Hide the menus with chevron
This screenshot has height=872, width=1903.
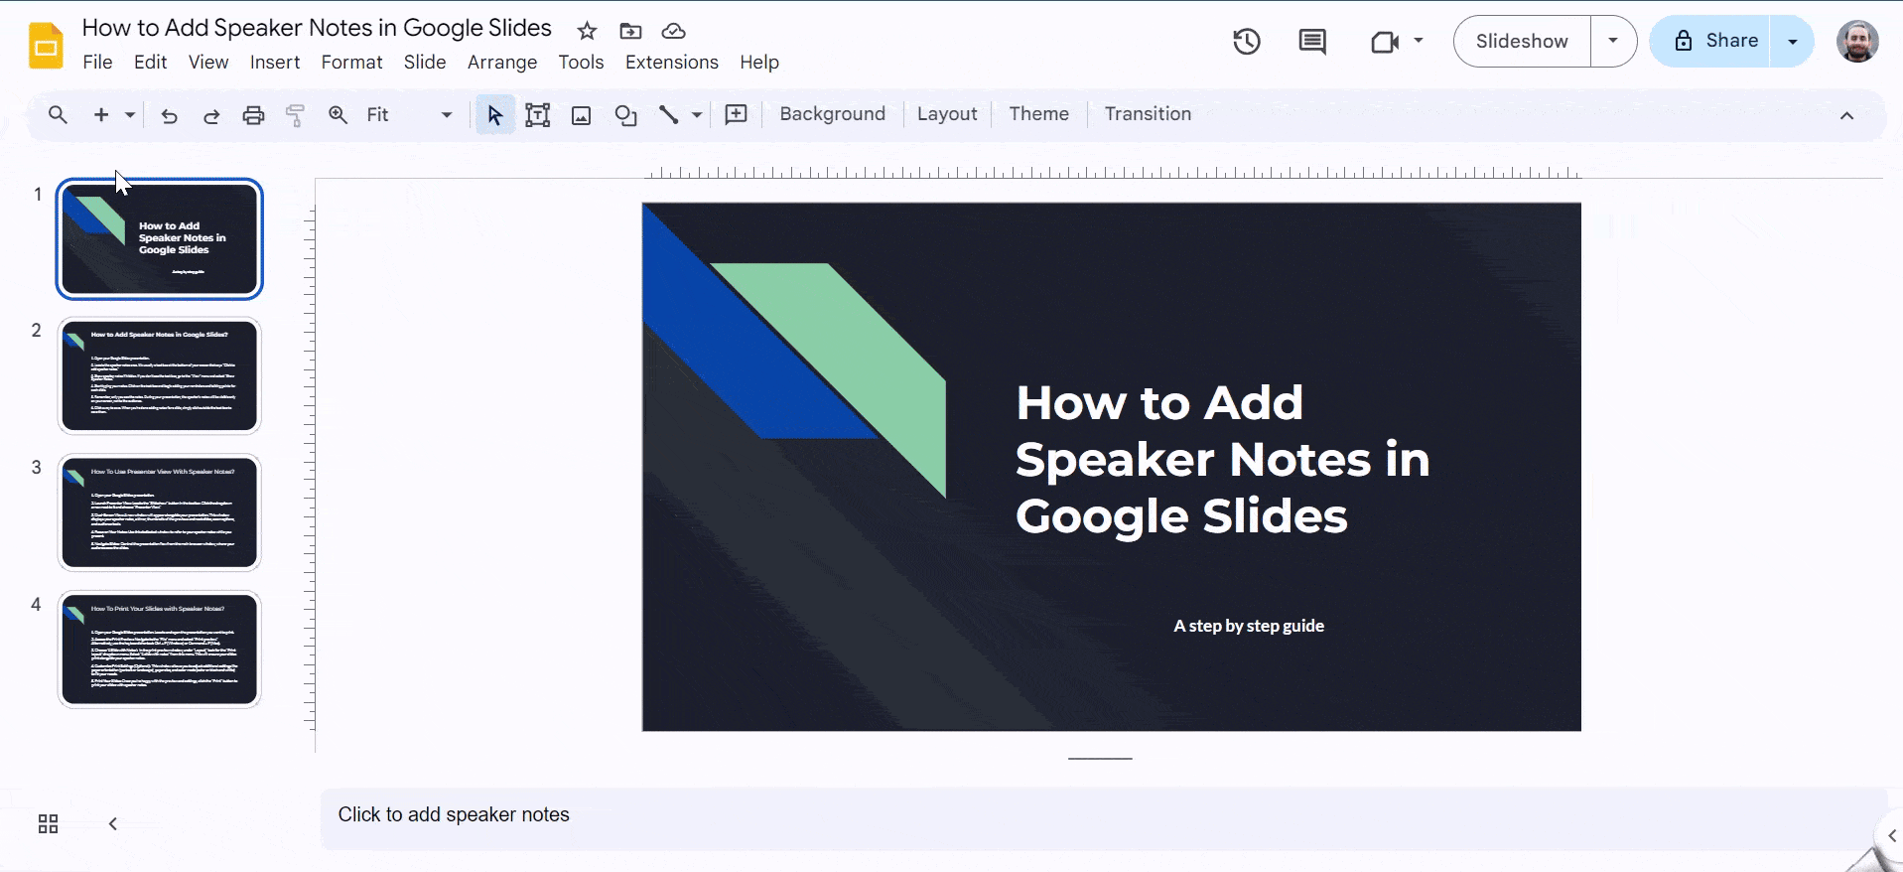[1846, 115]
